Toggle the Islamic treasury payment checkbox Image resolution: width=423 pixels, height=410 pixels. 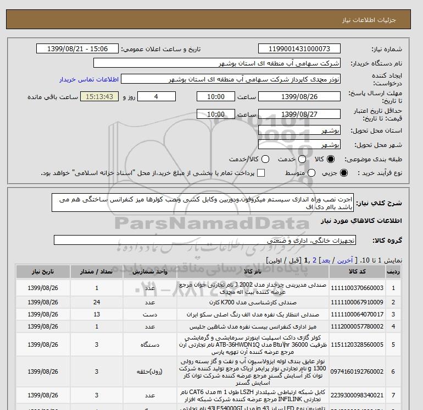pyautogui.click(x=261, y=173)
